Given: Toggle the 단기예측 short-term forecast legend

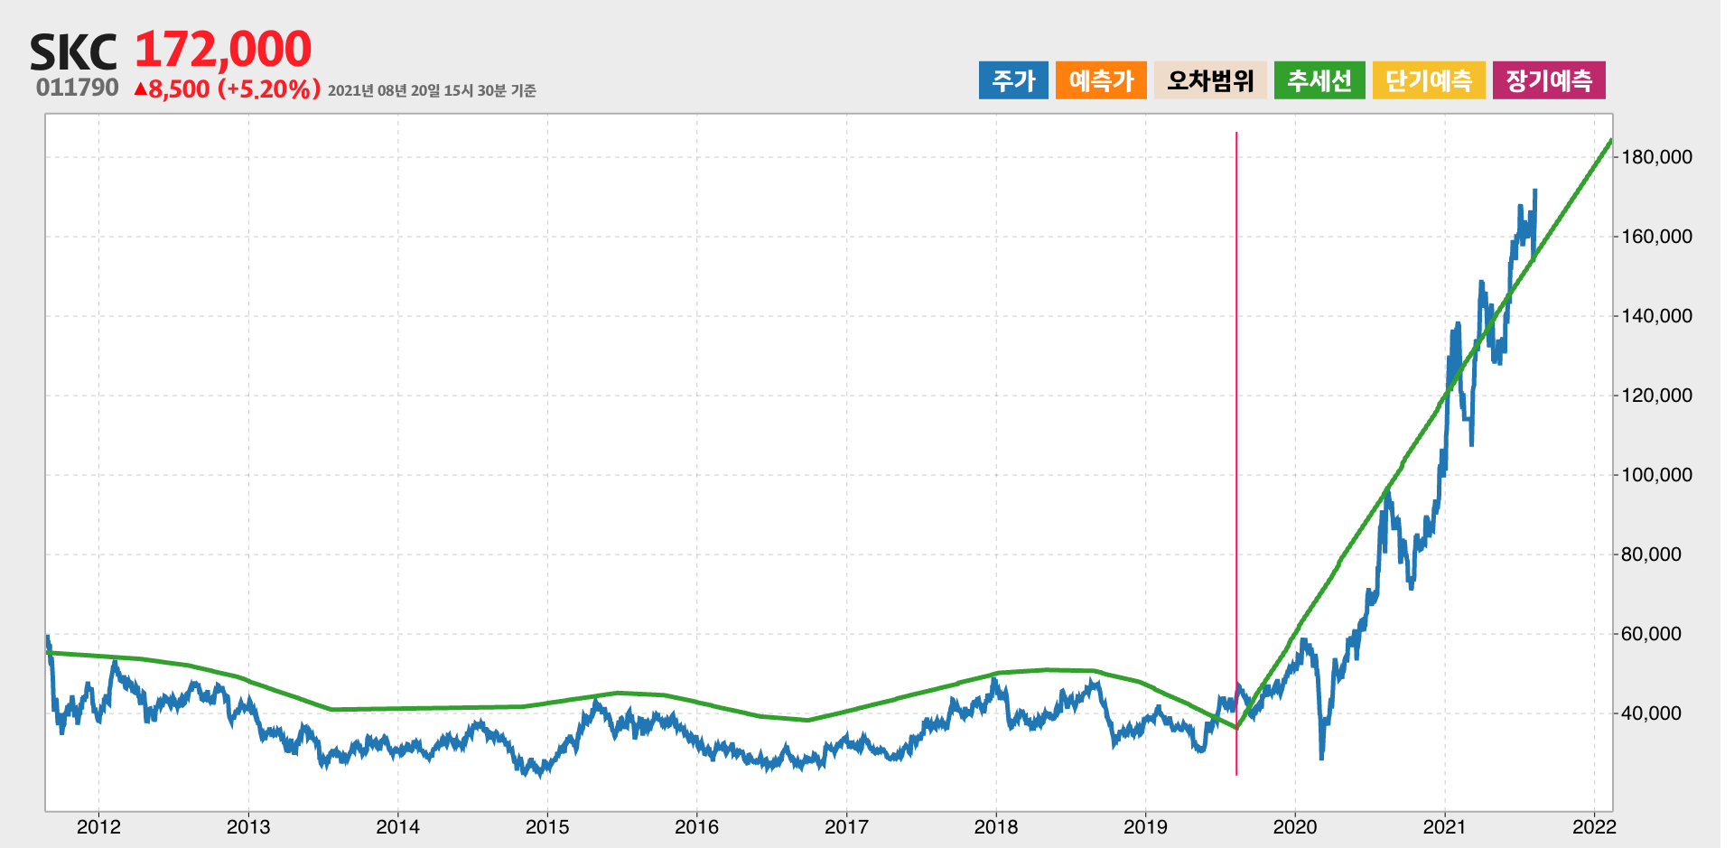Looking at the screenshot, I should (1429, 80).
